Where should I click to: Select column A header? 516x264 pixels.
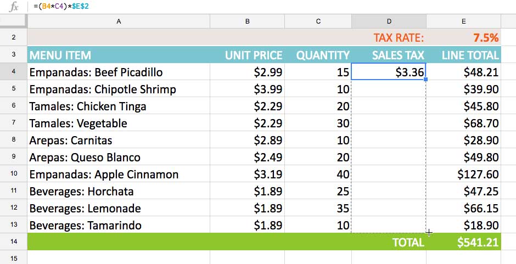click(x=119, y=21)
